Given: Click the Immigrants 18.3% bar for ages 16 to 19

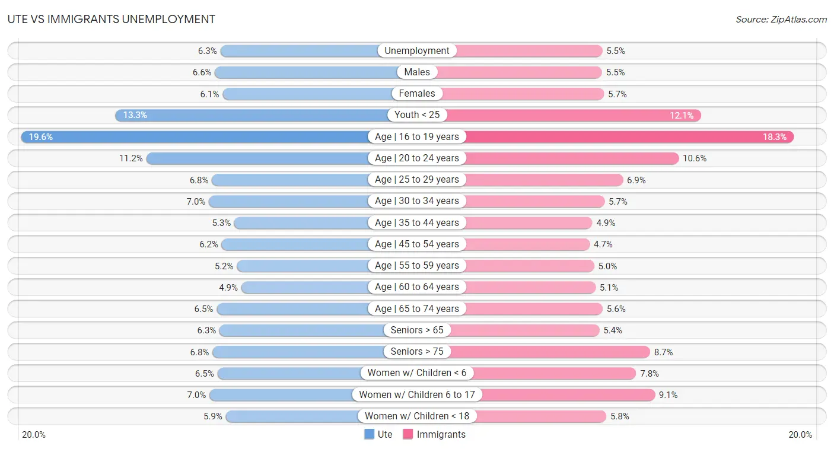Looking at the screenshot, I should coord(629,137).
